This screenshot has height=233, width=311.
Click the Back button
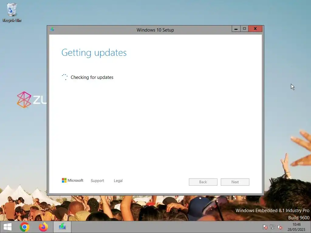pos(203,182)
